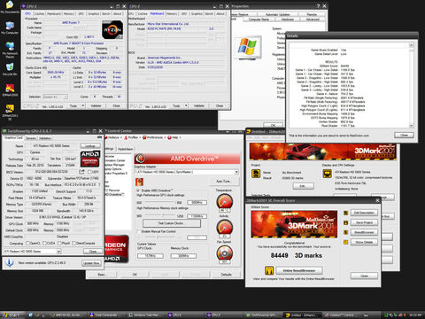Click the Details window vertical scrollbar
425x319 pixels.
click(411, 86)
